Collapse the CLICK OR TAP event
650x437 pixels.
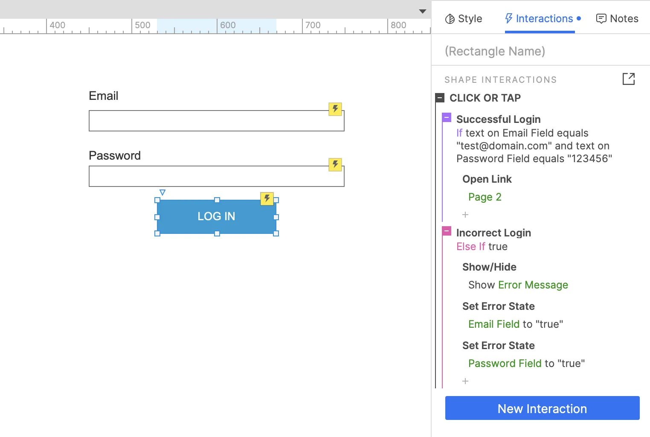point(440,98)
